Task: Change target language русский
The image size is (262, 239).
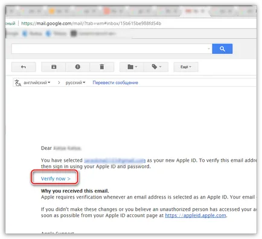Action: coord(75,83)
